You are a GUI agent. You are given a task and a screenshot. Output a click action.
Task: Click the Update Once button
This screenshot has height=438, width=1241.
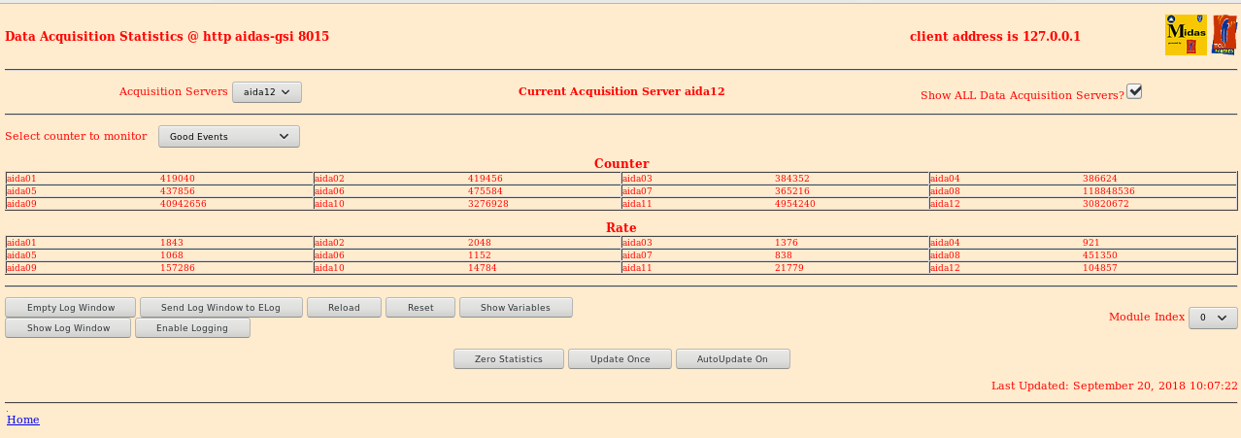click(x=620, y=359)
